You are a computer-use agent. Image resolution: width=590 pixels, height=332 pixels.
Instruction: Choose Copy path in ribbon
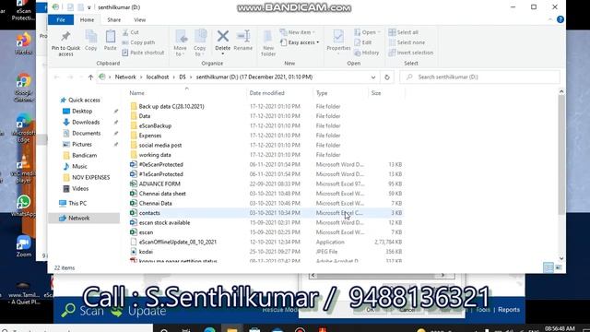click(138, 42)
